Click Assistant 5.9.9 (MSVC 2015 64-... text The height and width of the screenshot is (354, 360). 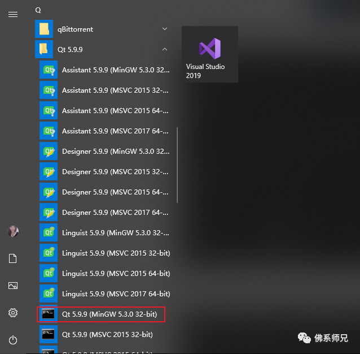pyautogui.click(x=115, y=111)
